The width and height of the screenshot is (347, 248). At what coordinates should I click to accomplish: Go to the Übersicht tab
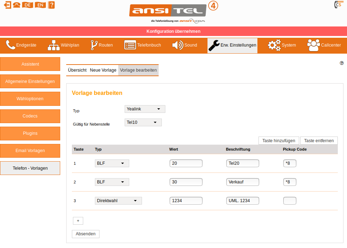pyautogui.click(x=77, y=70)
